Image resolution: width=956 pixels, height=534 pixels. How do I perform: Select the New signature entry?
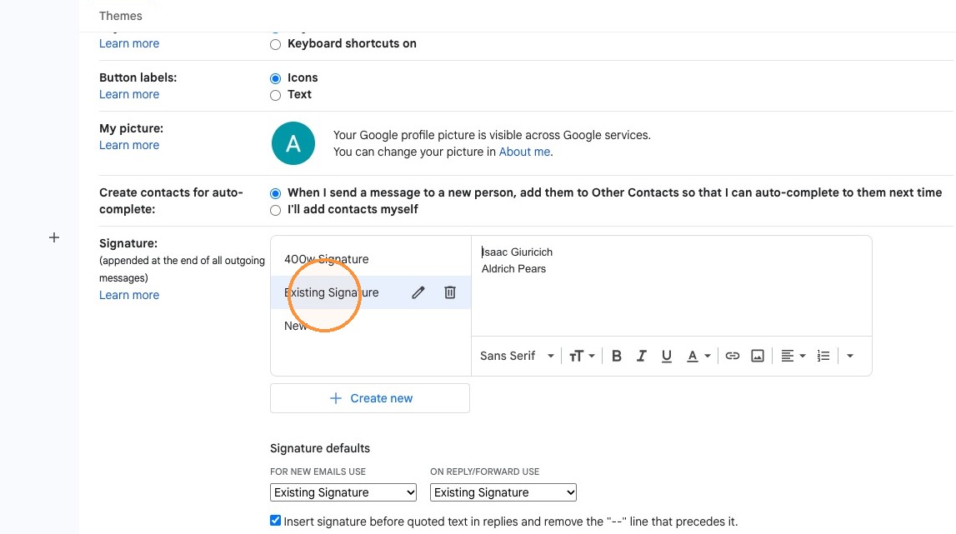371,326
